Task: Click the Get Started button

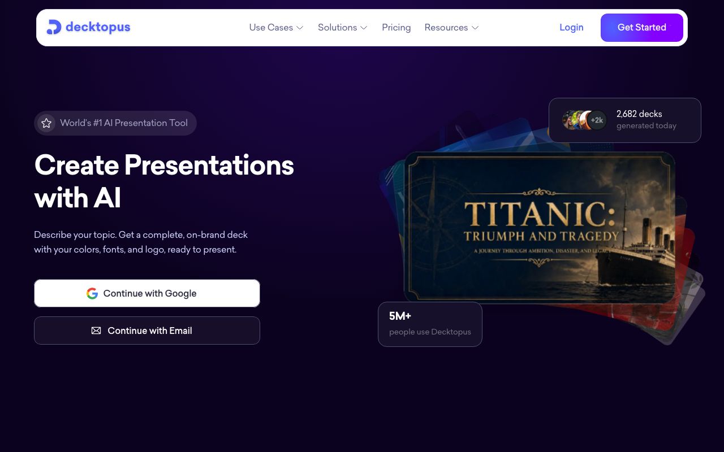Action: pyautogui.click(x=642, y=28)
